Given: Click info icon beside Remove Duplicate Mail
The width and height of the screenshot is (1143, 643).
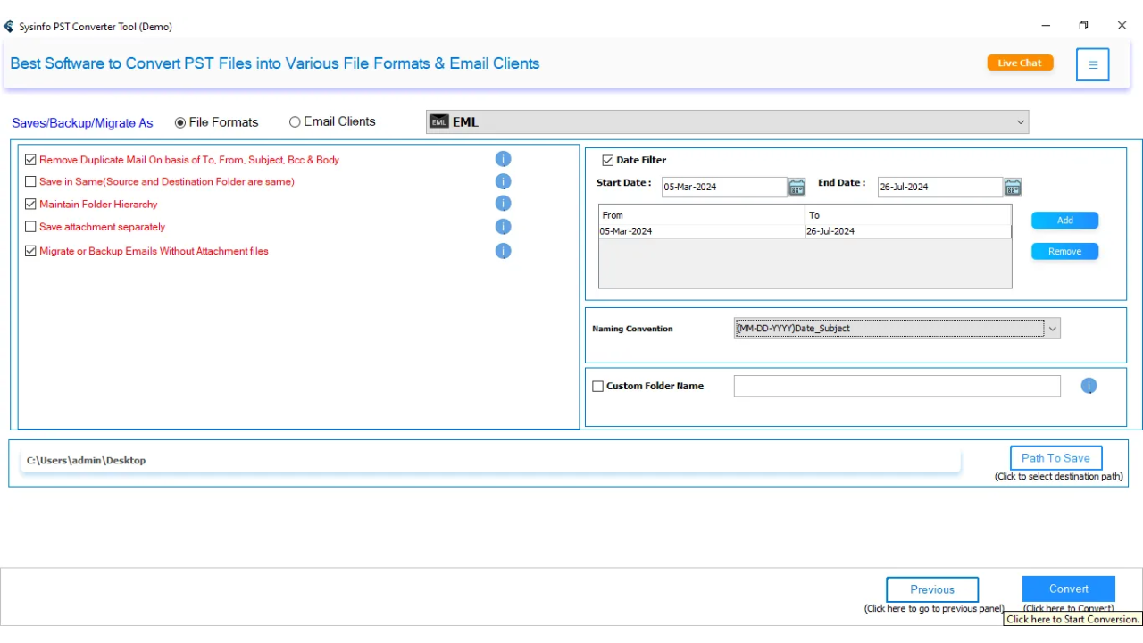Looking at the screenshot, I should [503, 160].
